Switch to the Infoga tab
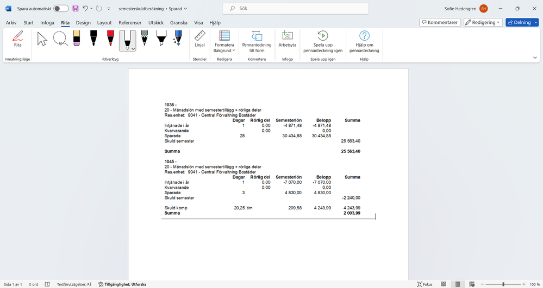This screenshot has height=288, width=543. [47, 22]
